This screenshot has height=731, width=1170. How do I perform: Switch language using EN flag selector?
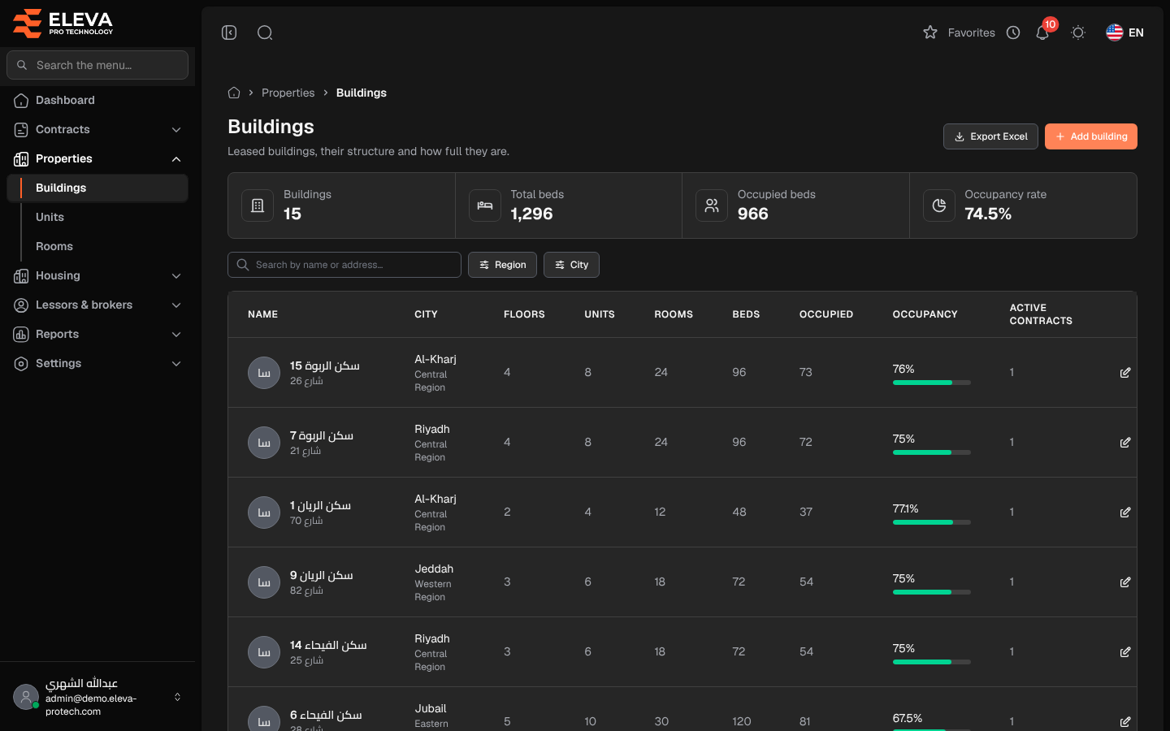(x=1125, y=32)
